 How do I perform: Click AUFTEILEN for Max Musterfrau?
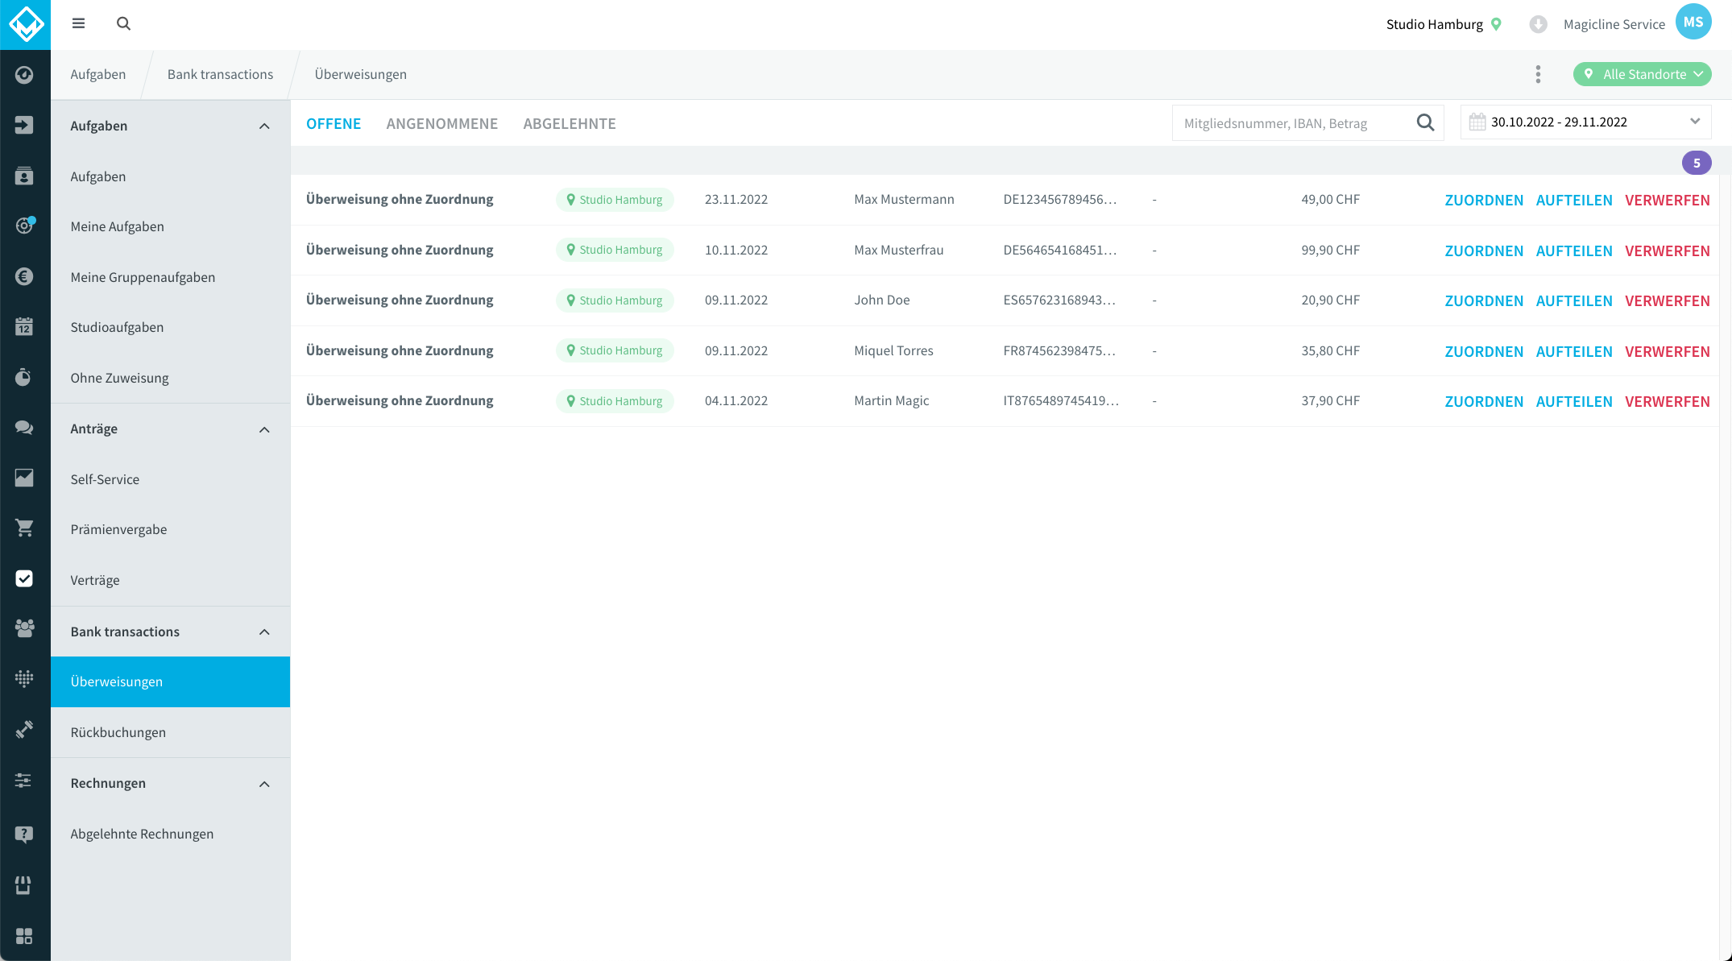1574,251
